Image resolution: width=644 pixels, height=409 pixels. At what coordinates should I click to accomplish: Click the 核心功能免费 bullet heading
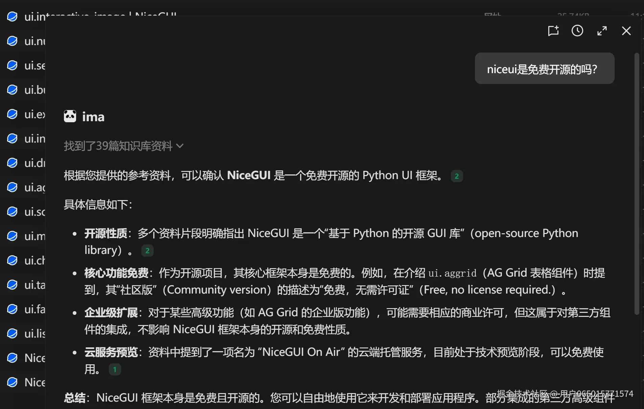pyautogui.click(x=116, y=273)
